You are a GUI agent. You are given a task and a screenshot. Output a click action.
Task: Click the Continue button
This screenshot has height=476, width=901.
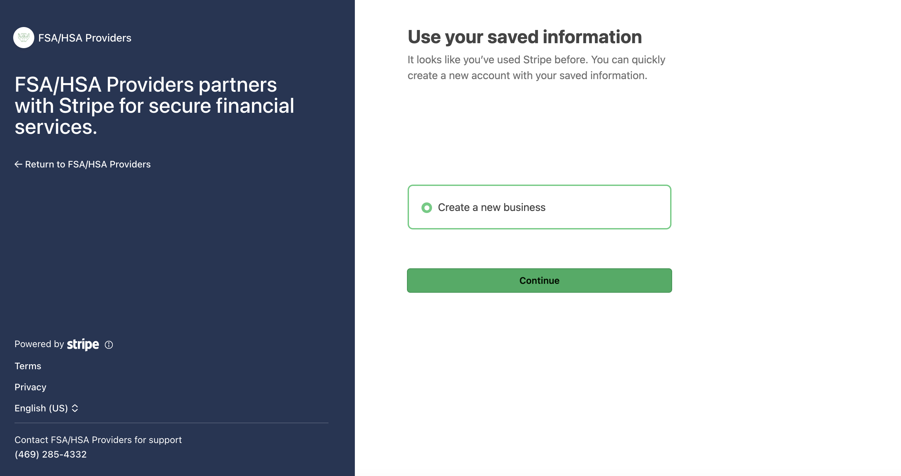(539, 281)
